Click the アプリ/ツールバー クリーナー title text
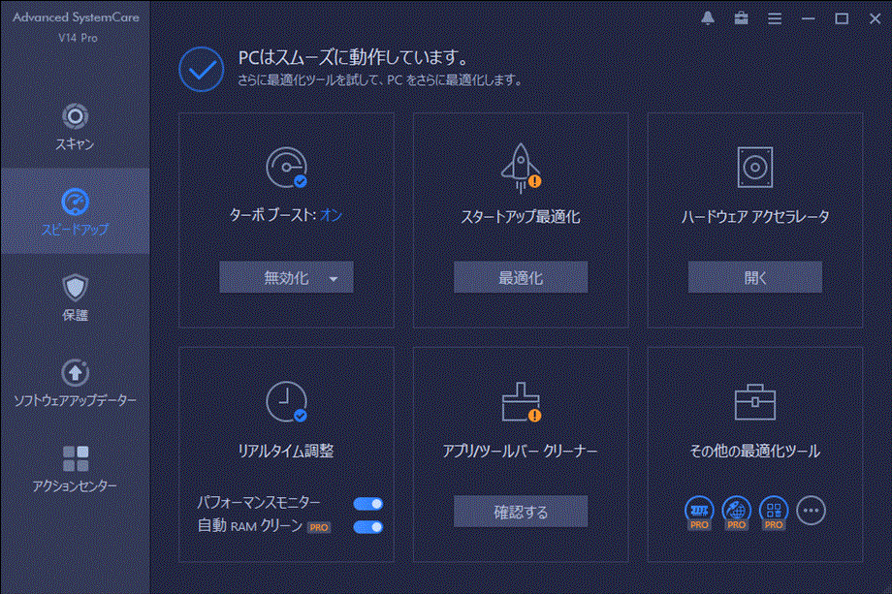The height and width of the screenshot is (594, 892). coord(521,451)
